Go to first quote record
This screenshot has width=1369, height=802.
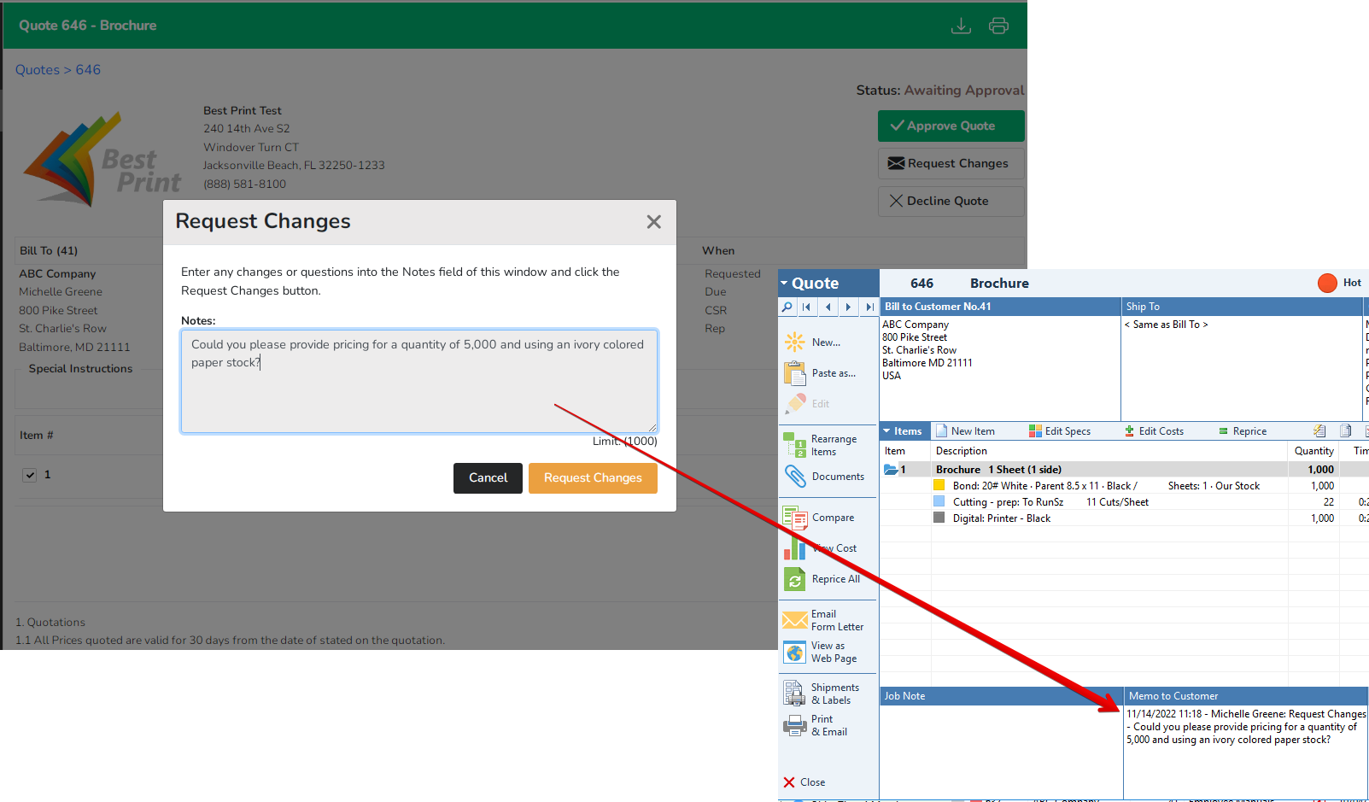coord(806,307)
